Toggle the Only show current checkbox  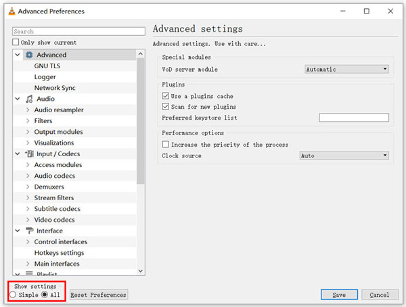(16, 42)
